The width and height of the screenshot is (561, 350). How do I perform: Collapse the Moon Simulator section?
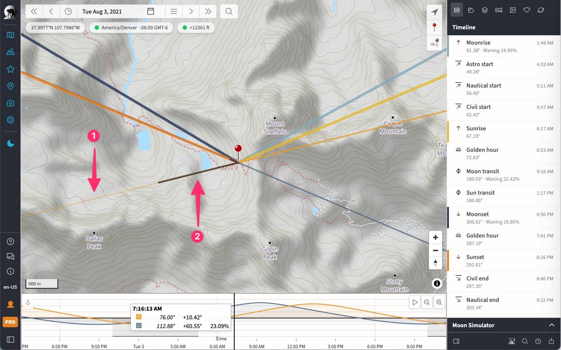551,325
